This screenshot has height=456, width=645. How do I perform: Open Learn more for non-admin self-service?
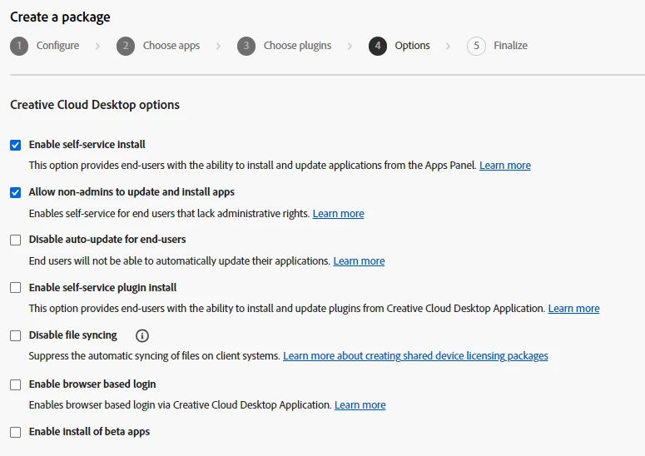coord(338,213)
